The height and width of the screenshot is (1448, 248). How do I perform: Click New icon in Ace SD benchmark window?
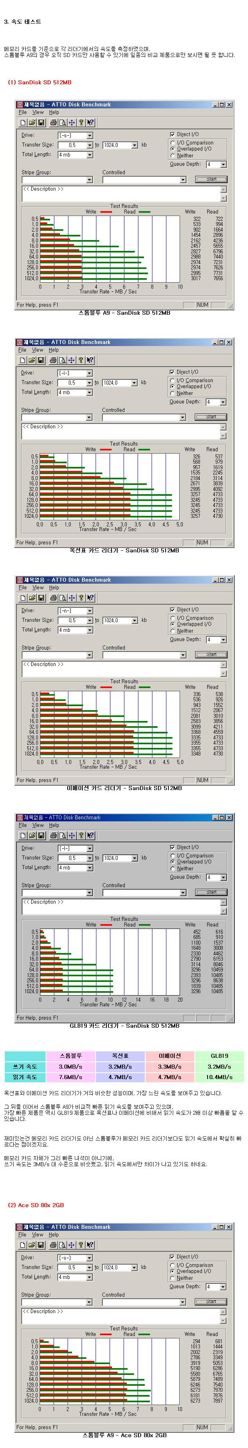[x=23, y=1245]
